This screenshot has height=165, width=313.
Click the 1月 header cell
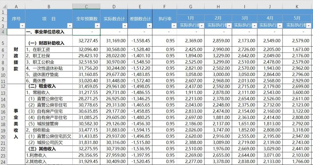191,18
